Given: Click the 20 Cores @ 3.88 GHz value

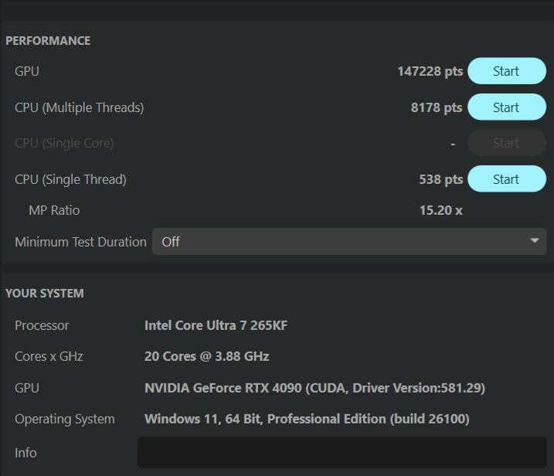Looking at the screenshot, I should click(x=207, y=356).
